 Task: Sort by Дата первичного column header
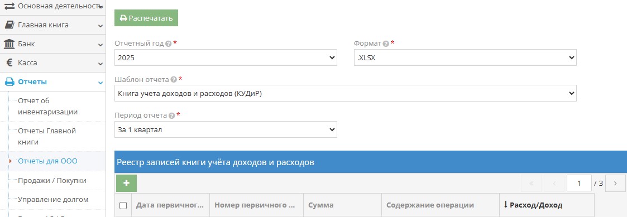pyautogui.click(x=170, y=205)
